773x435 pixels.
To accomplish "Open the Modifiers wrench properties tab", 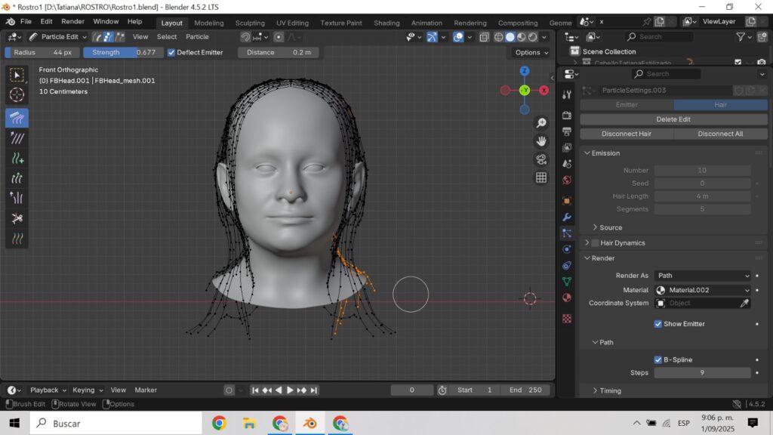I will coord(567,217).
